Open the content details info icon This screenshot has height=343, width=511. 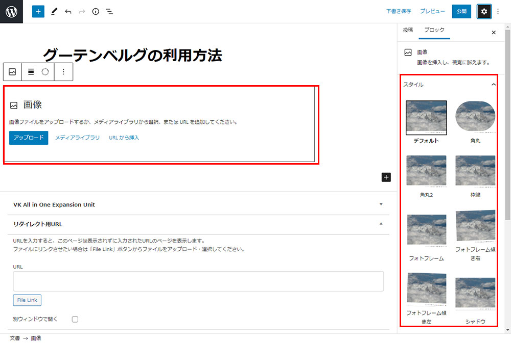[x=96, y=11]
